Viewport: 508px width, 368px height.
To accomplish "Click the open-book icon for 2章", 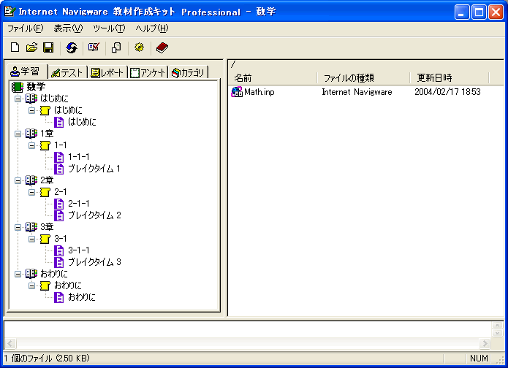I will (31, 180).
